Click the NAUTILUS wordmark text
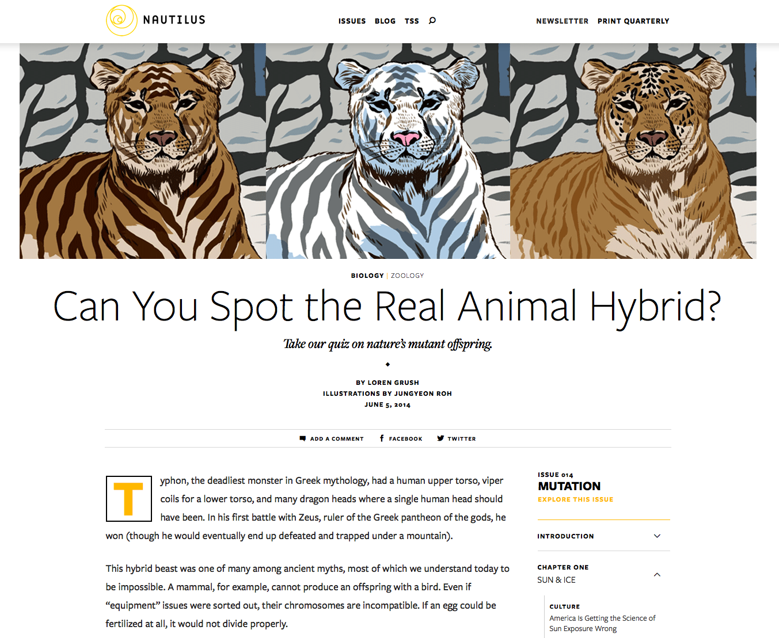 coord(174,20)
